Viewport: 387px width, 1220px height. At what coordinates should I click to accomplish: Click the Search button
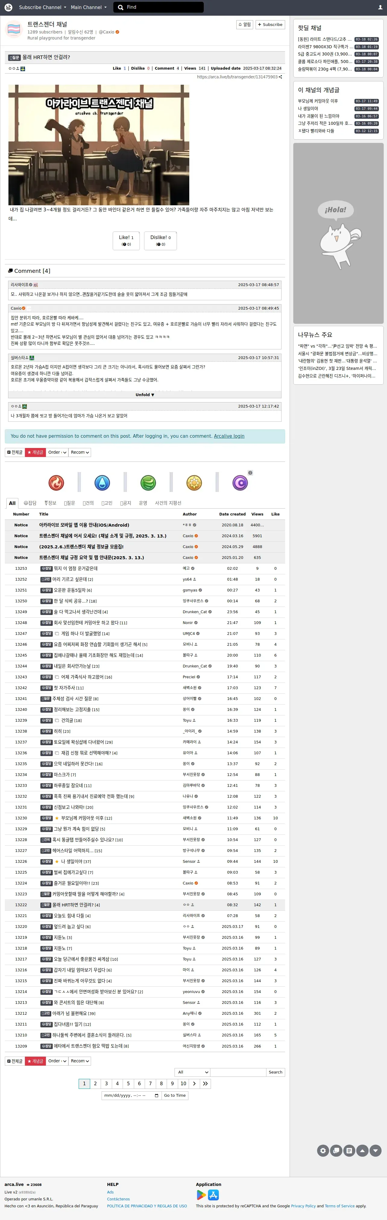coord(275,1072)
